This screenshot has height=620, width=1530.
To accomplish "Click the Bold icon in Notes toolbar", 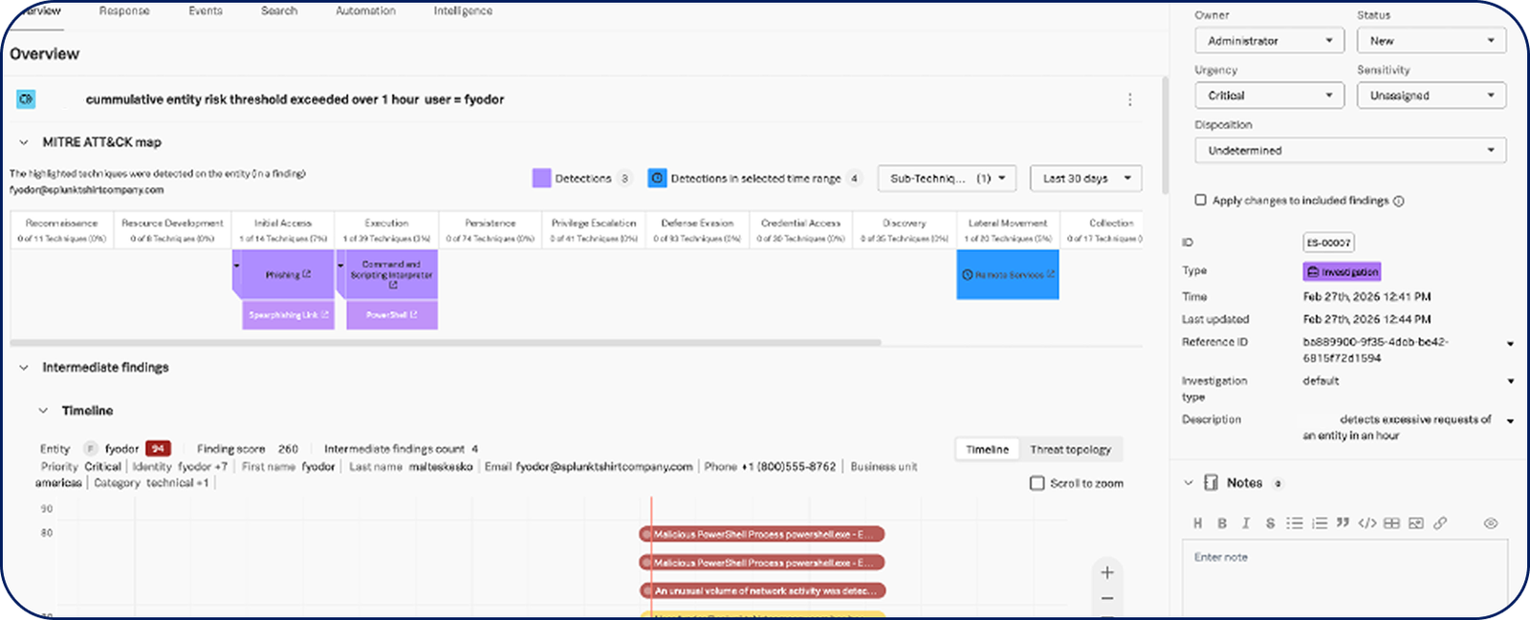I will 1221,524.
